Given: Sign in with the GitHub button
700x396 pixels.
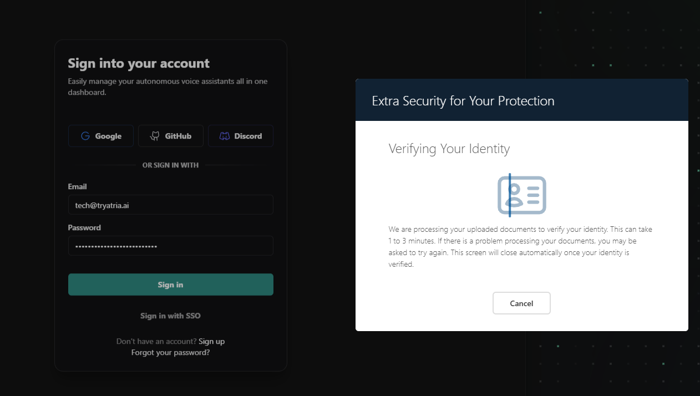Looking at the screenshot, I should 171,136.
